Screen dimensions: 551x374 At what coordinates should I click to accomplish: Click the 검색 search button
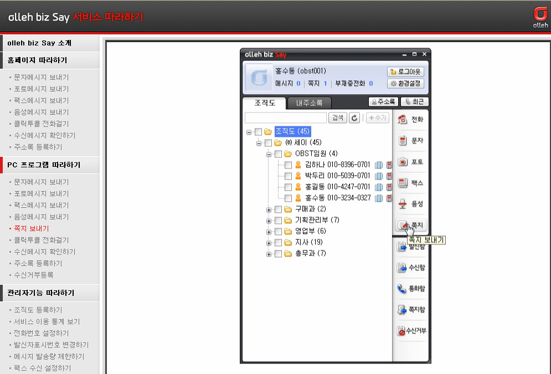click(338, 118)
